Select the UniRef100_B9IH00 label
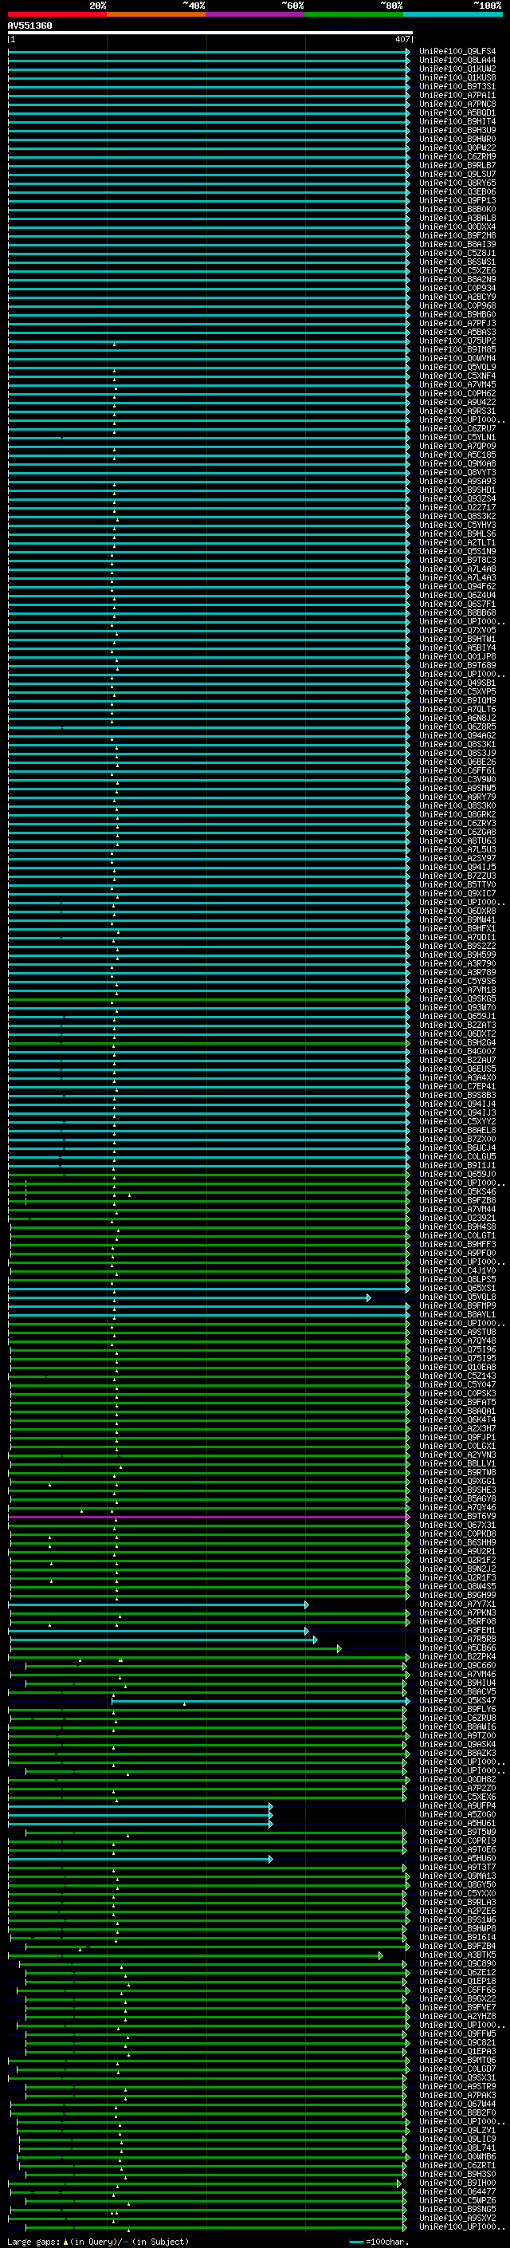The height and width of the screenshot is (2248, 510). [x=457, y=2183]
